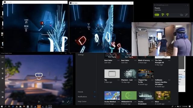This screenshot has width=193, height=108.
Task: Open the three-dot menu for Tea
Action: click(119, 80)
